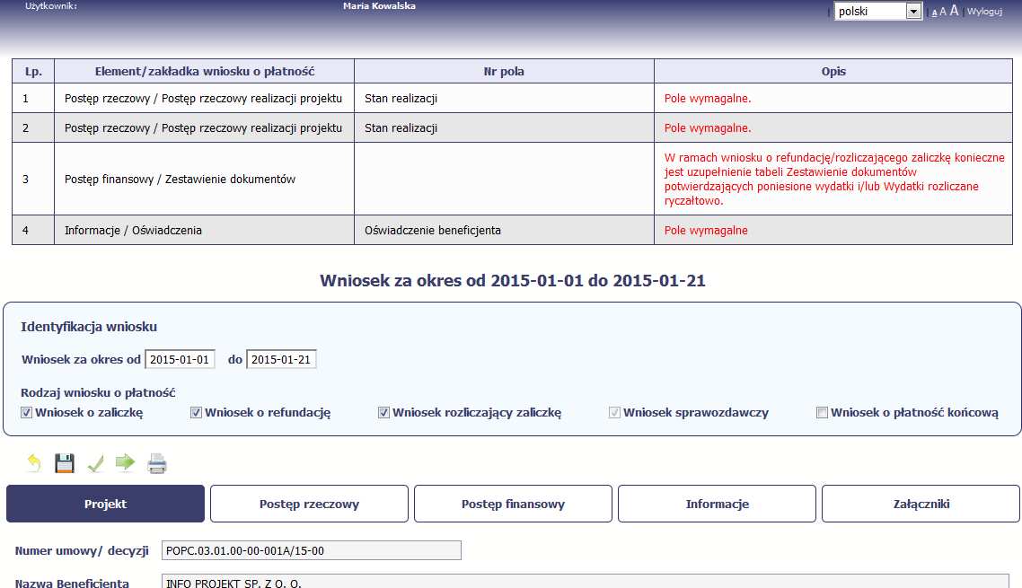The image size is (1022, 588).
Task: Log out using the Wyloguj link
Action: tap(984, 11)
